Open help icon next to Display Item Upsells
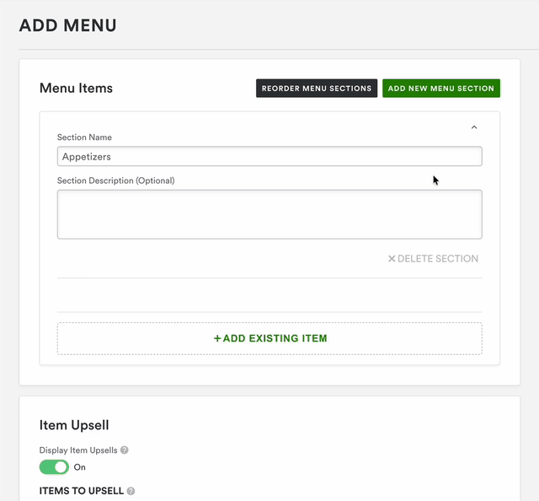539x501 pixels. (125, 450)
